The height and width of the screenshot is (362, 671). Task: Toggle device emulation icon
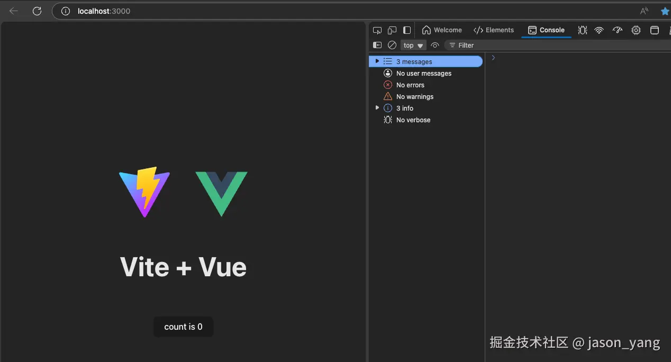[x=392, y=30]
